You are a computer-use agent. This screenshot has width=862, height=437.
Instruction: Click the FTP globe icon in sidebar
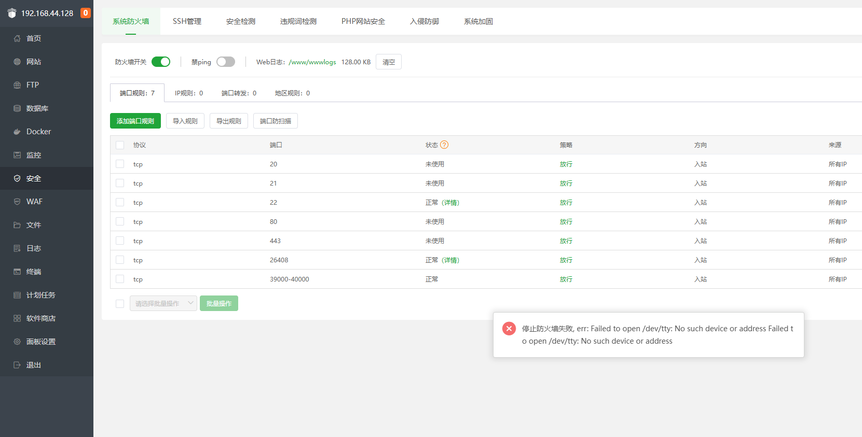tap(17, 85)
